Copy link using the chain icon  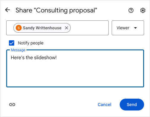12,105
